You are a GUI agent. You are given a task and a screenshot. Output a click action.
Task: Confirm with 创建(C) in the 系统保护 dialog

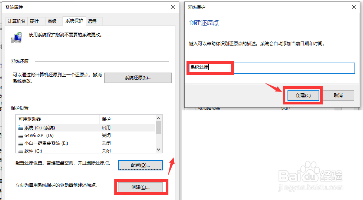coord(303,96)
